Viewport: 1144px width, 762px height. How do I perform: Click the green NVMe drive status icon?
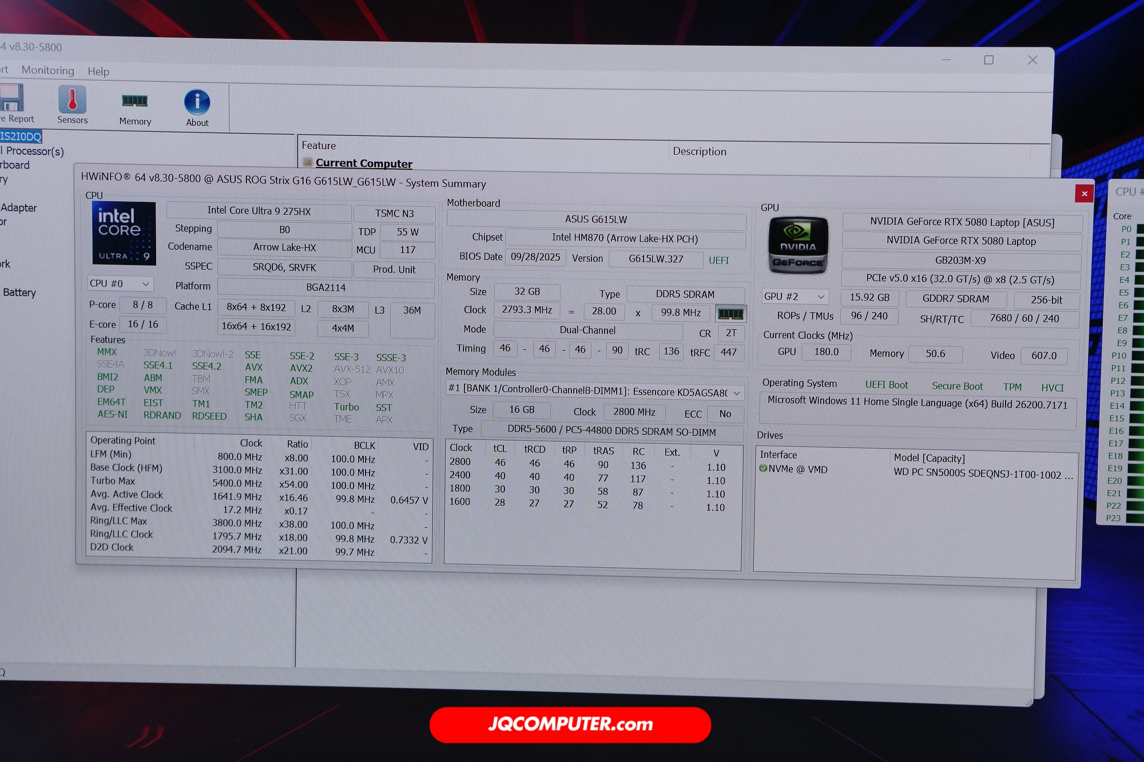pos(763,469)
